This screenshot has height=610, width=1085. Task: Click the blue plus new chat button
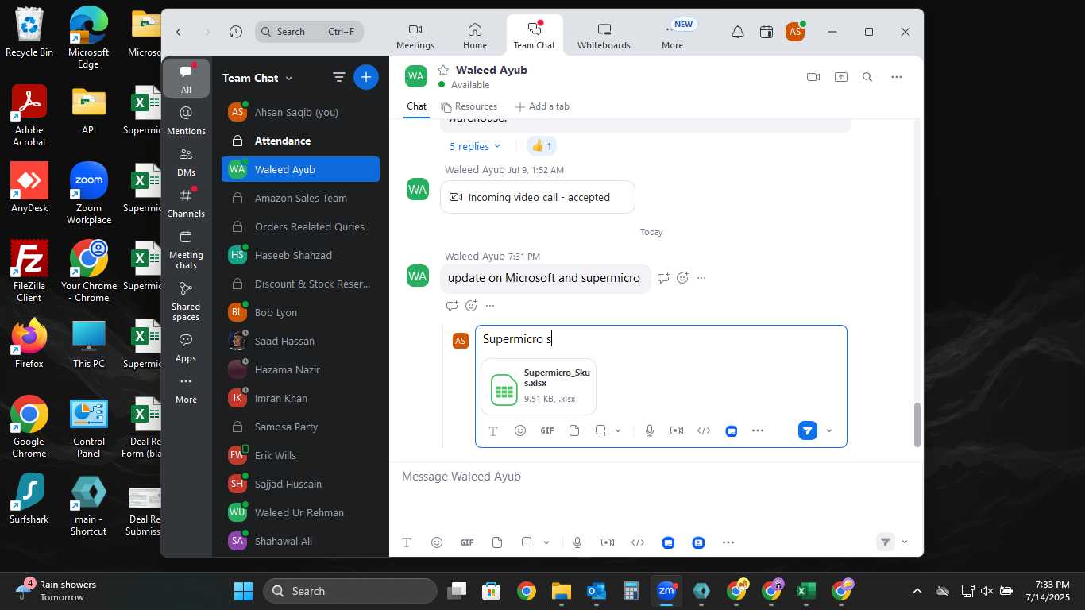pyautogui.click(x=366, y=77)
